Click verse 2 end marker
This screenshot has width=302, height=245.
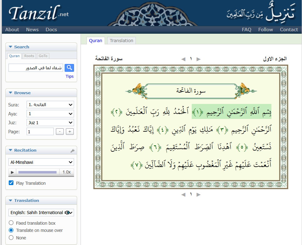point(116,112)
